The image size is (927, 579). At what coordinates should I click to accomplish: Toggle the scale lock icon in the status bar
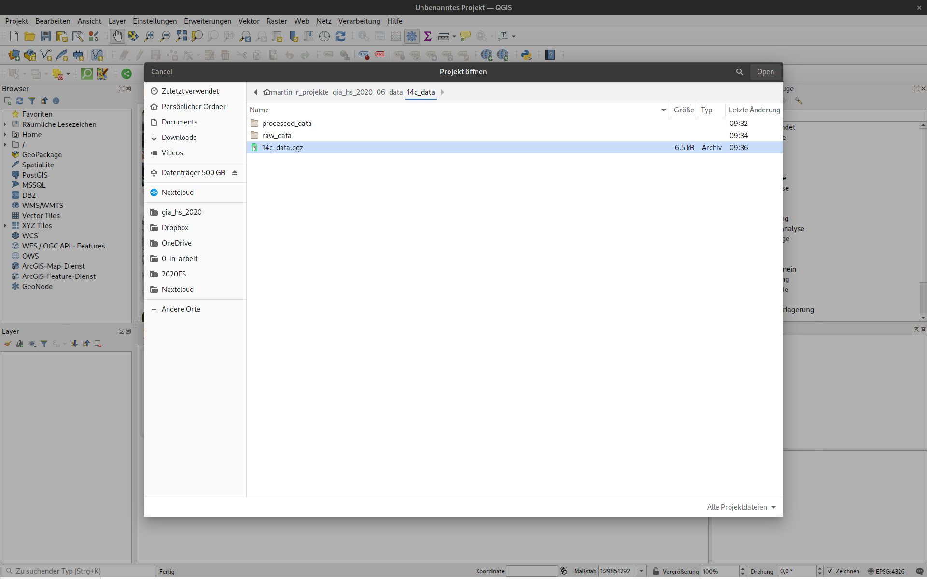pyautogui.click(x=655, y=571)
